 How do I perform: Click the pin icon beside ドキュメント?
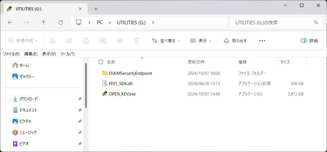pos(80,110)
